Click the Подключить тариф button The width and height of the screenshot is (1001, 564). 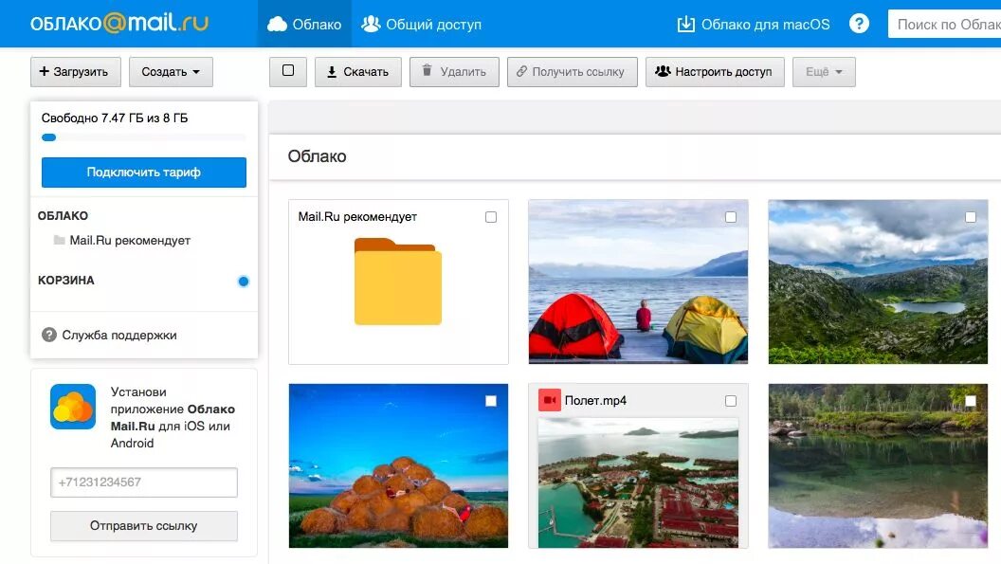tap(144, 173)
